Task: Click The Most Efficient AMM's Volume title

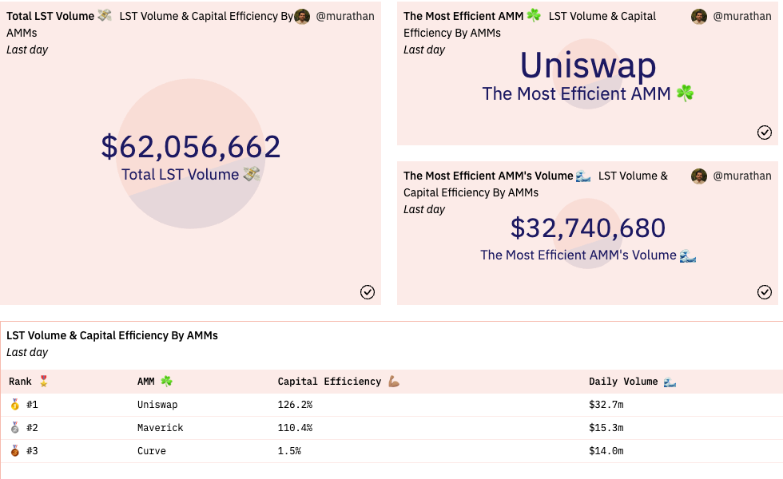Action: click(x=488, y=176)
